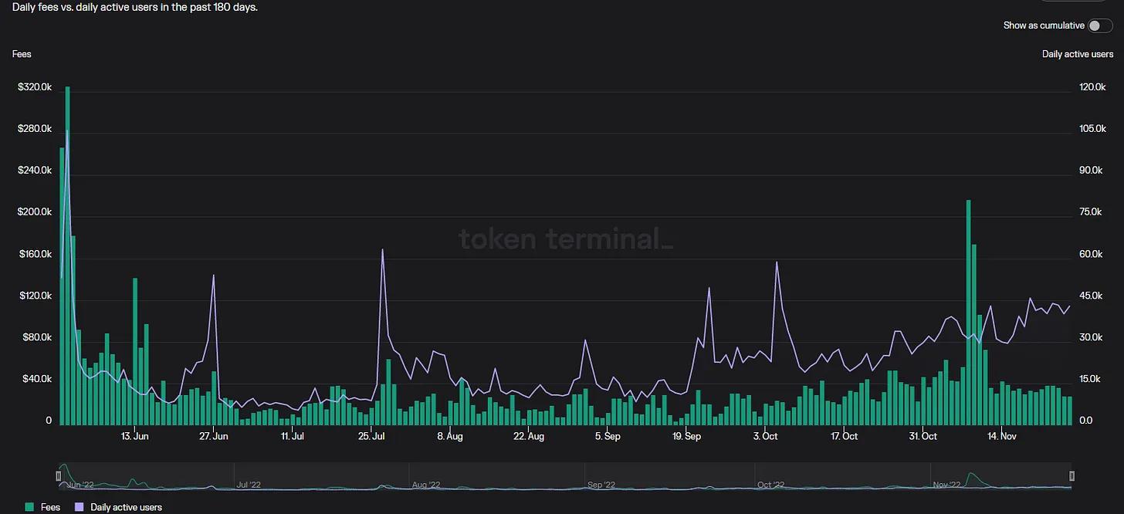Select Jun '22 in the range navigator
This screenshot has height=514, width=1124.
coord(80,485)
